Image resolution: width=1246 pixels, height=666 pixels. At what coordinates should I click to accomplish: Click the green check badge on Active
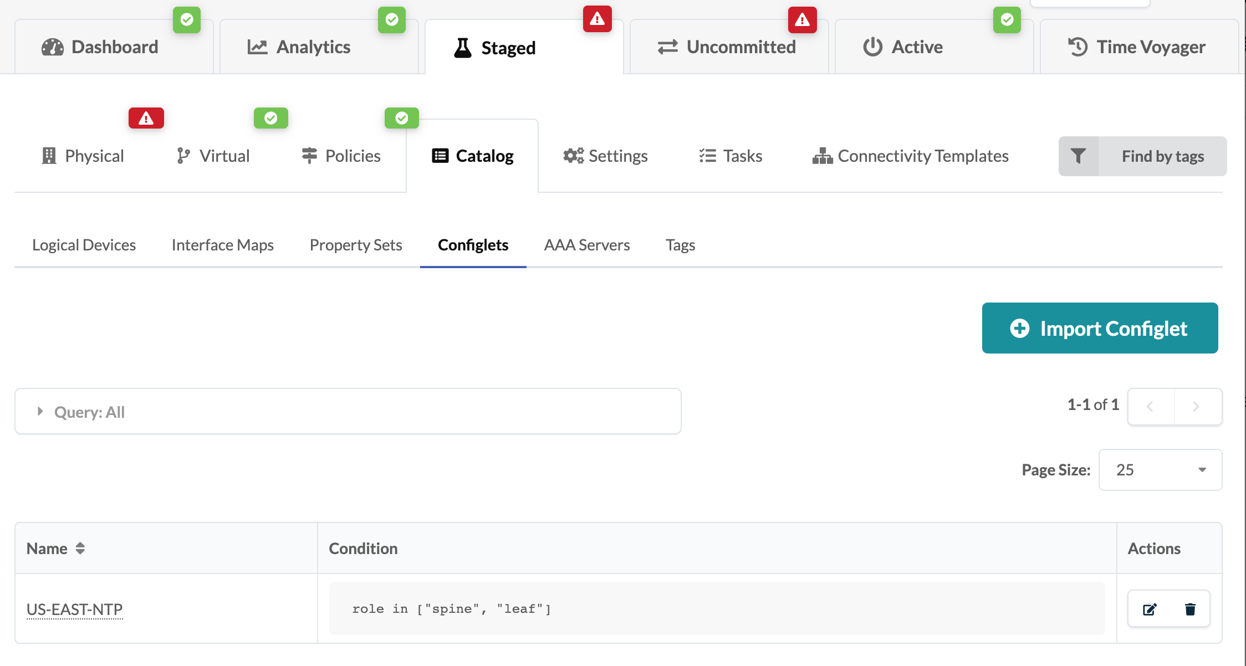coord(1007,20)
